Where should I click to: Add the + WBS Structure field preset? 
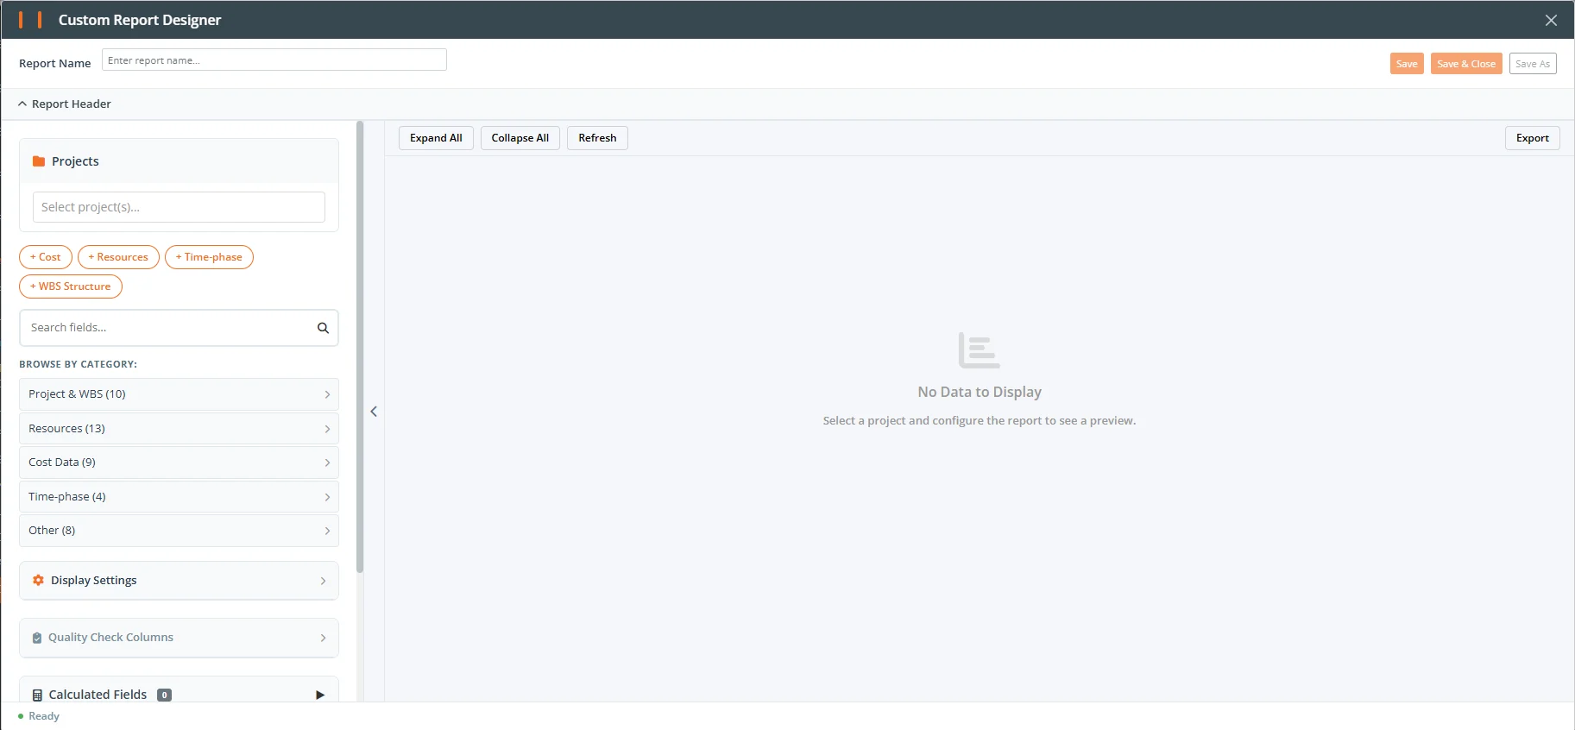tap(71, 286)
